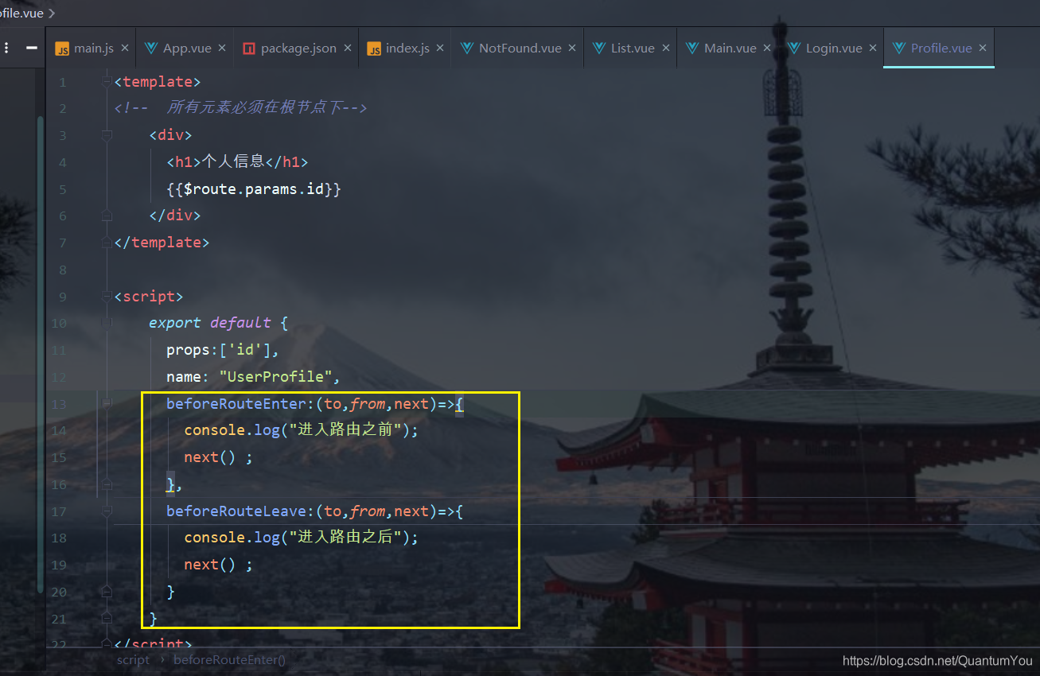The width and height of the screenshot is (1040, 676).
Task: Fold at closing div marker line 6
Action: point(106,216)
